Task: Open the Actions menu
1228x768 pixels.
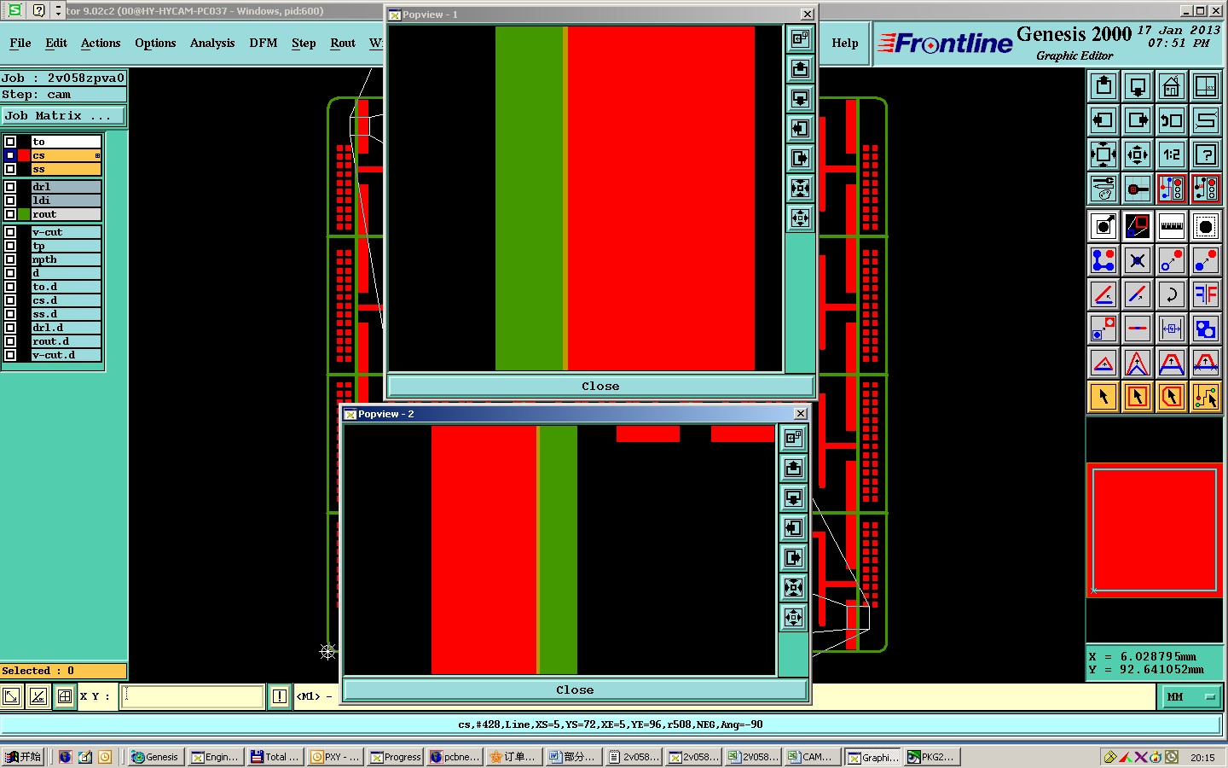Action: click(x=101, y=43)
